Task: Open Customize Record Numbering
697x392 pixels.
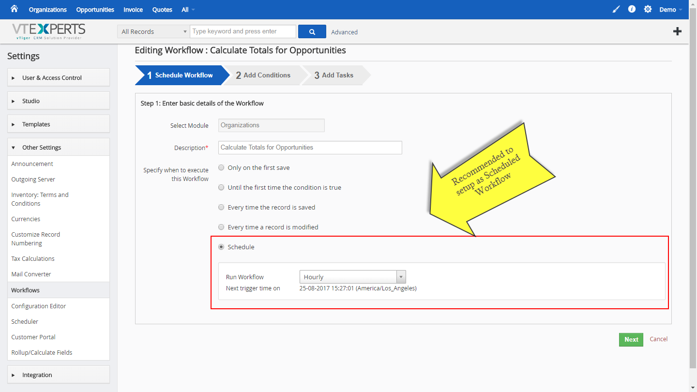Action: pos(36,239)
